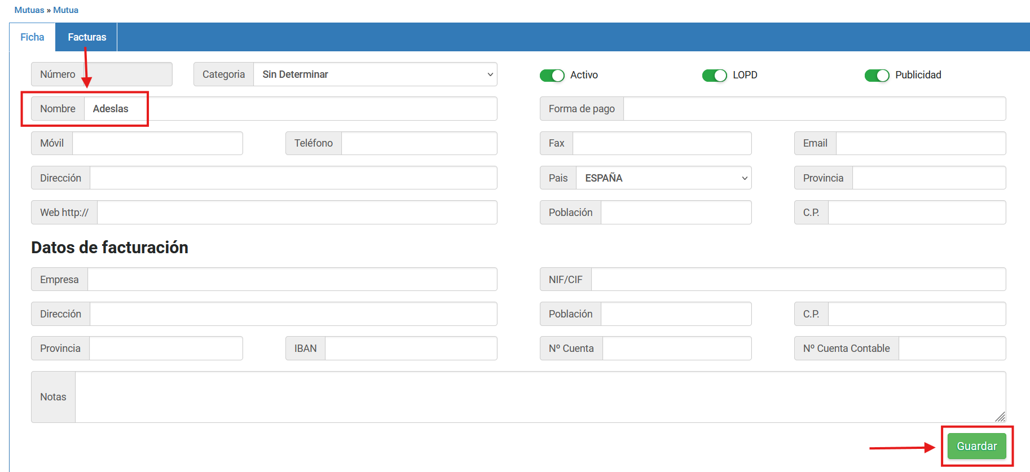Click the green Guardar button
The width and height of the screenshot is (1030, 472).
tap(976, 446)
